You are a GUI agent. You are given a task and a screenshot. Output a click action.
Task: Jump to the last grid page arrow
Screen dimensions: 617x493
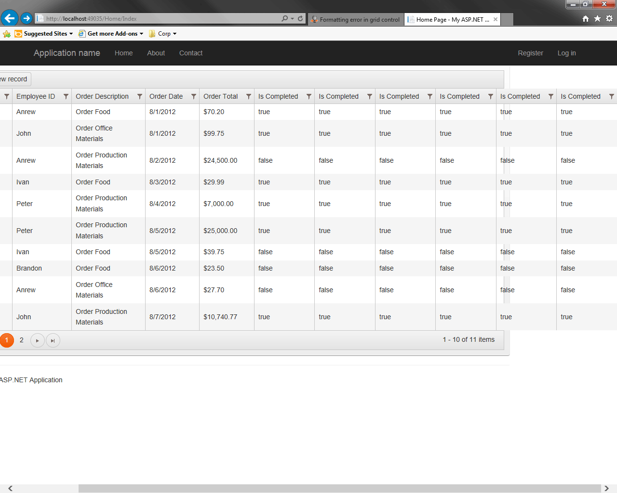pyautogui.click(x=53, y=340)
